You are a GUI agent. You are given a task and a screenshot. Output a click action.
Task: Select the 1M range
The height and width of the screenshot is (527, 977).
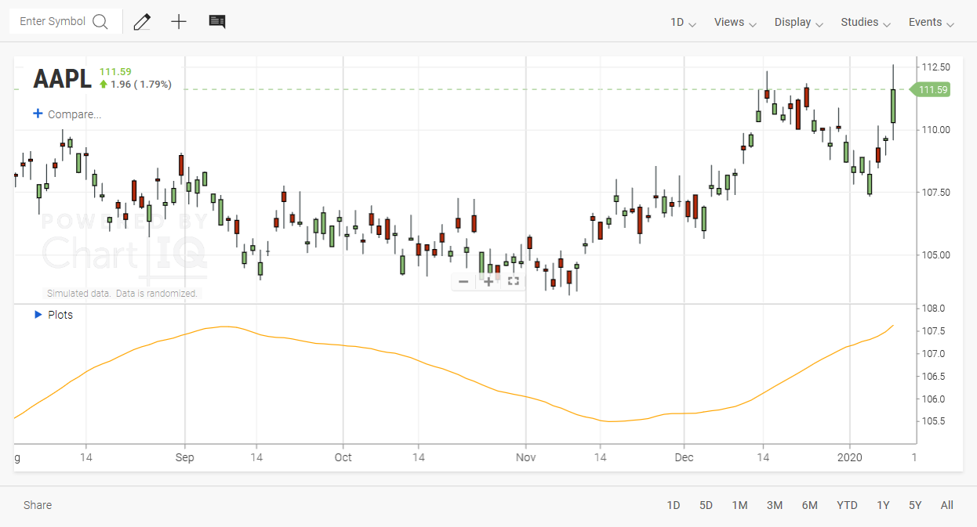(739, 505)
